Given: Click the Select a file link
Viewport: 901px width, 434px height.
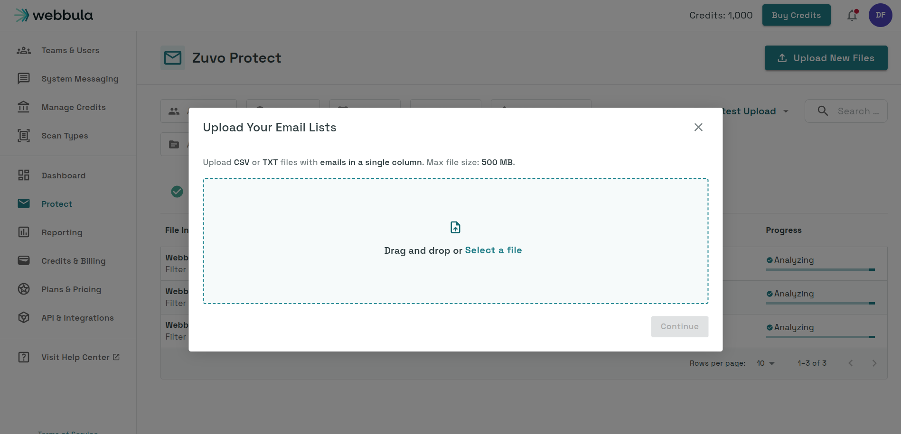Looking at the screenshot, I should pyautogui.click(x=493, y=250).
